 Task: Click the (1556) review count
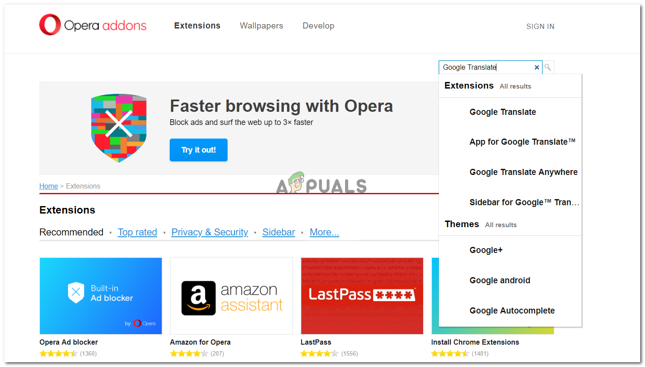click(x=349, y=353)
